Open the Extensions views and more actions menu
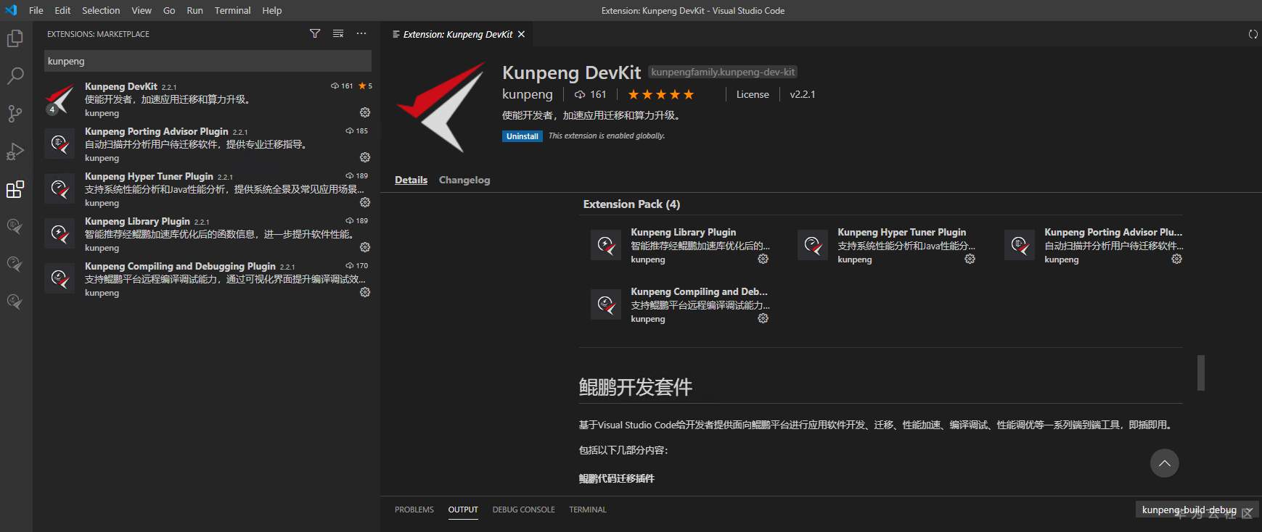The image size is (1262, 532). [361, 33]
